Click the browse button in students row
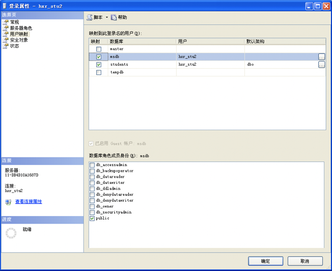 coord(321,64)
